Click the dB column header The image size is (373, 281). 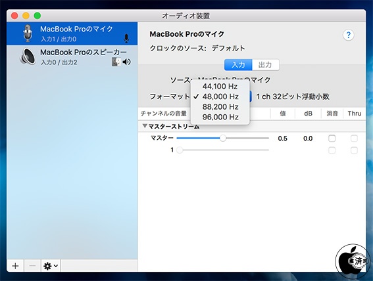pyautogui.click(x=308, y=114)
